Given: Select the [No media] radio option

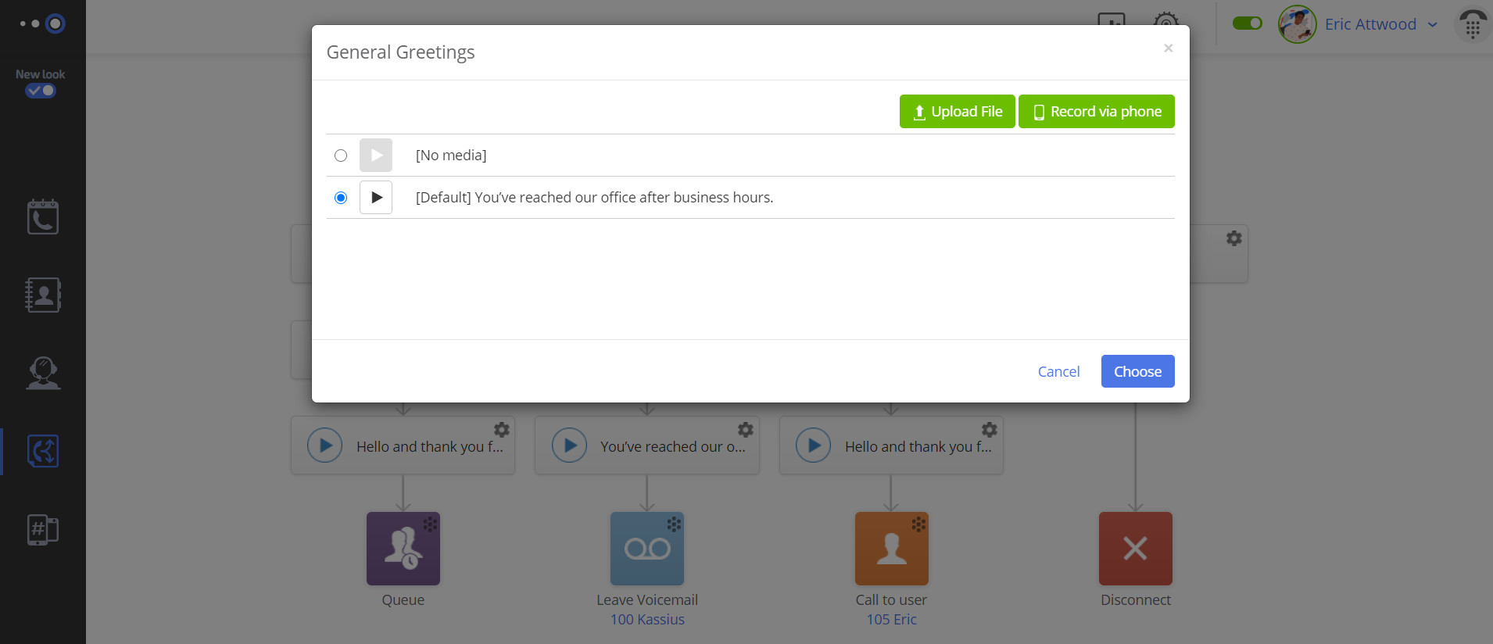Looking at the screenshot, I should coord(341,156).
